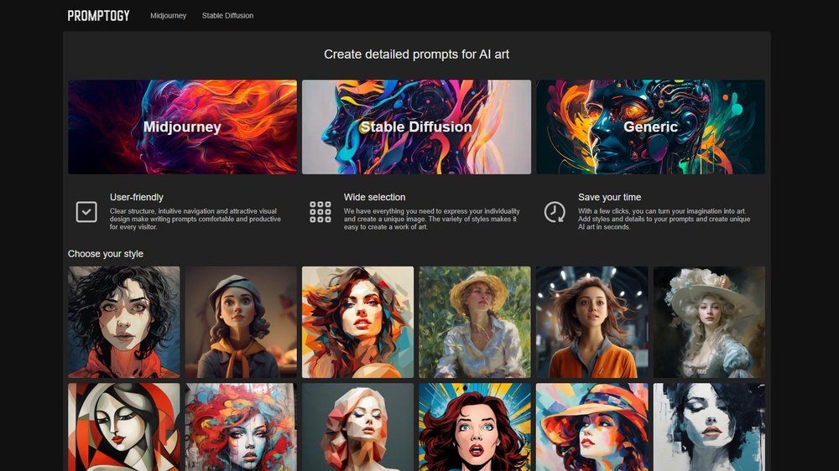
Task: Choose the blue ink wash woman portrait
Action: point(709,427)
